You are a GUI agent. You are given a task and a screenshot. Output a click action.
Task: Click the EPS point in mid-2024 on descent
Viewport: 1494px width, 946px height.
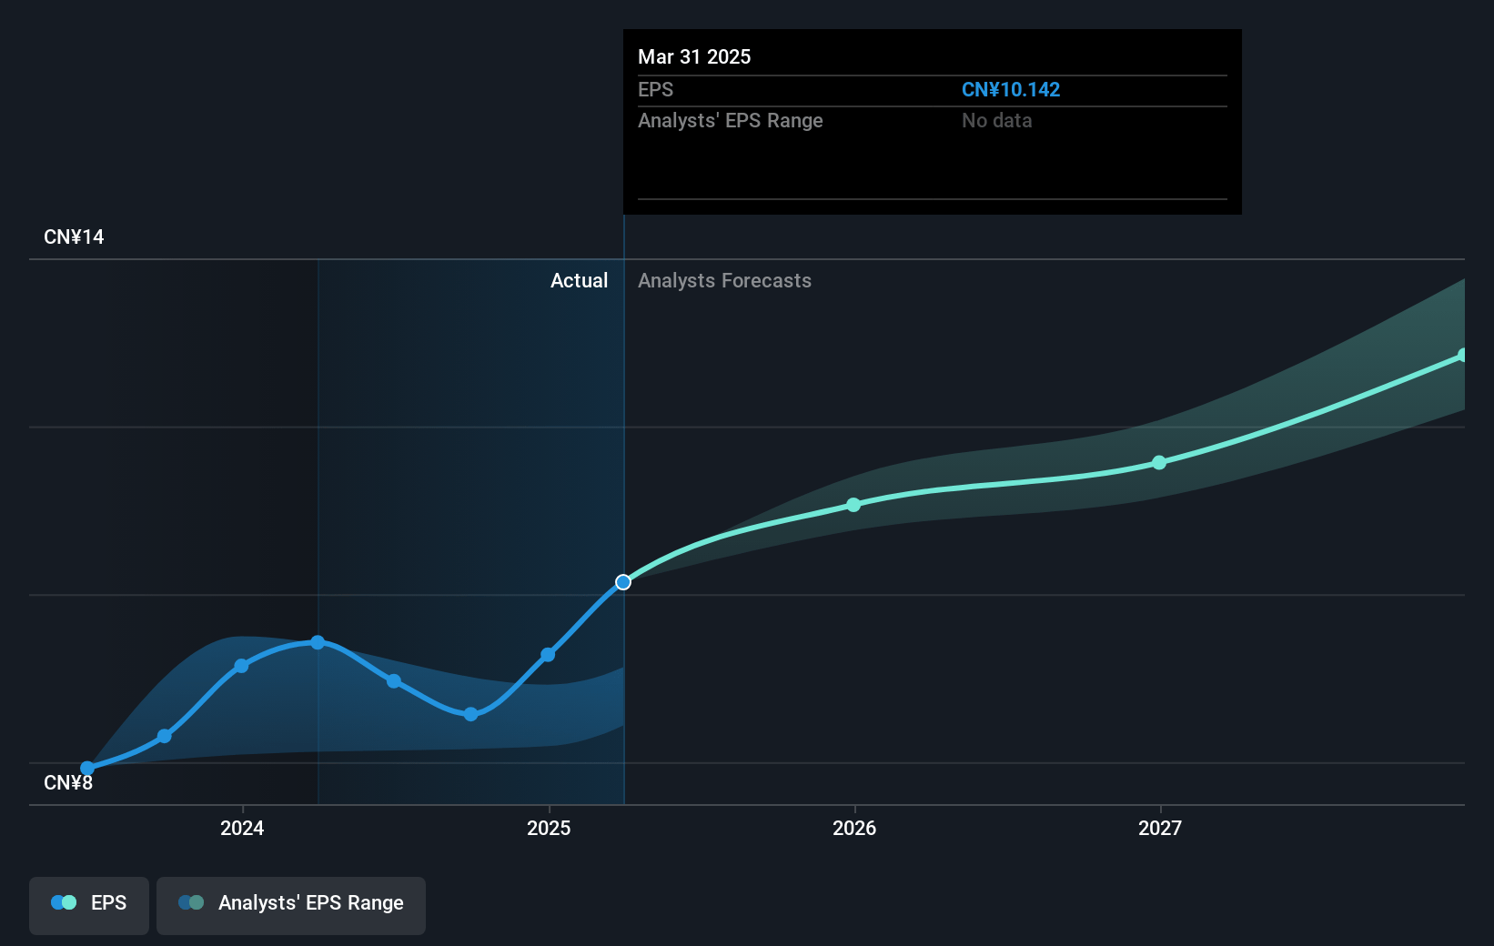394,681
